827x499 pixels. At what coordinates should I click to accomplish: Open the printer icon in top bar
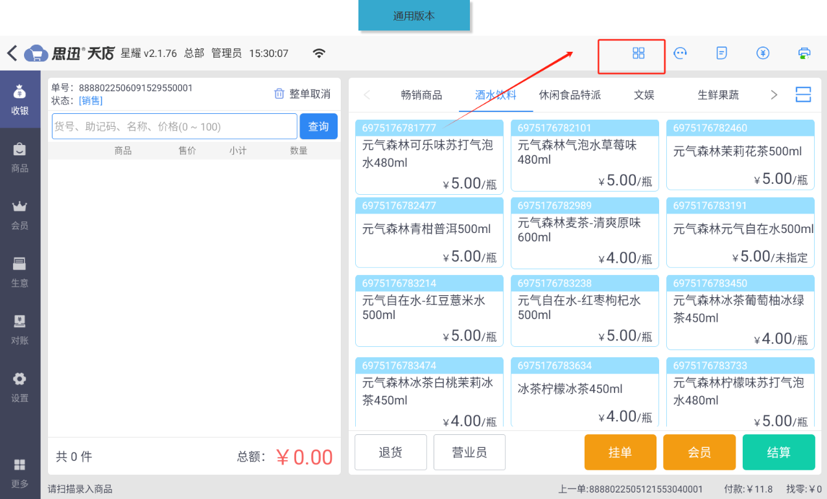pos(804,53)
